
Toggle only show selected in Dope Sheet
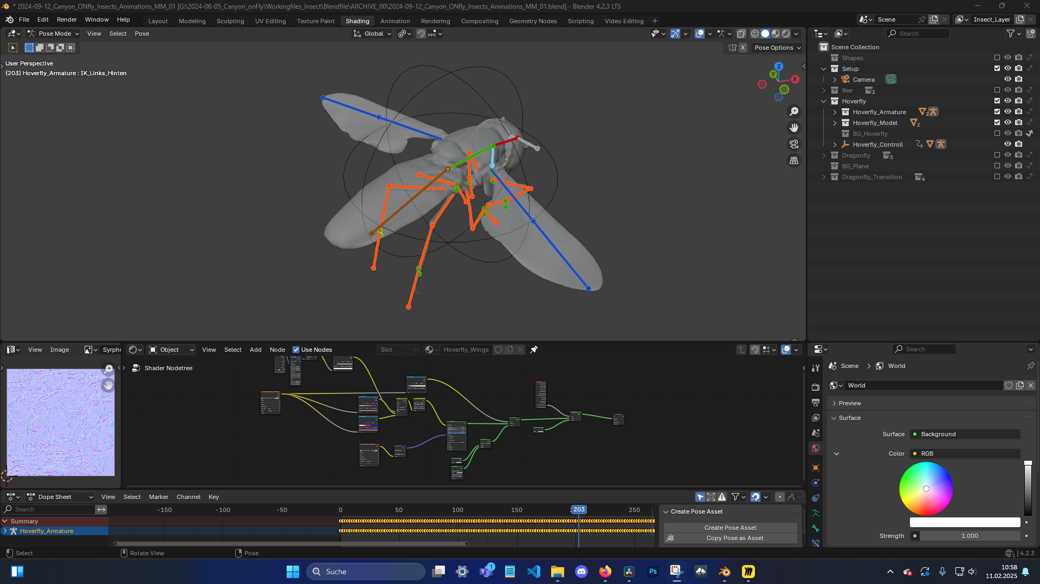click(x=700, y=497)
